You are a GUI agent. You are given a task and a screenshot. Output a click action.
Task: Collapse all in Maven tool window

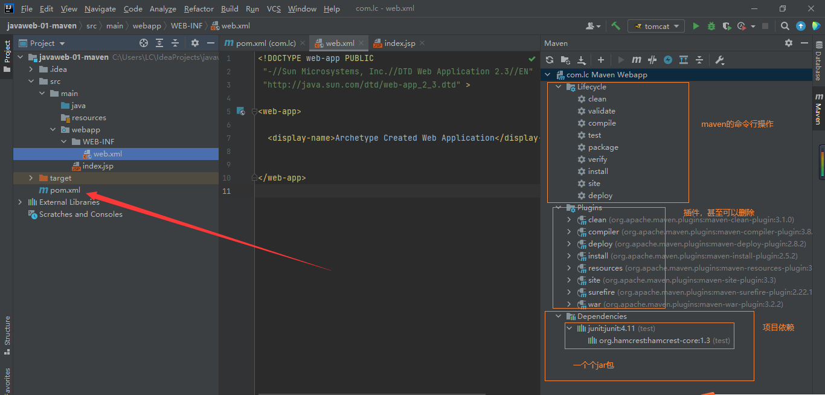(699, 60)
